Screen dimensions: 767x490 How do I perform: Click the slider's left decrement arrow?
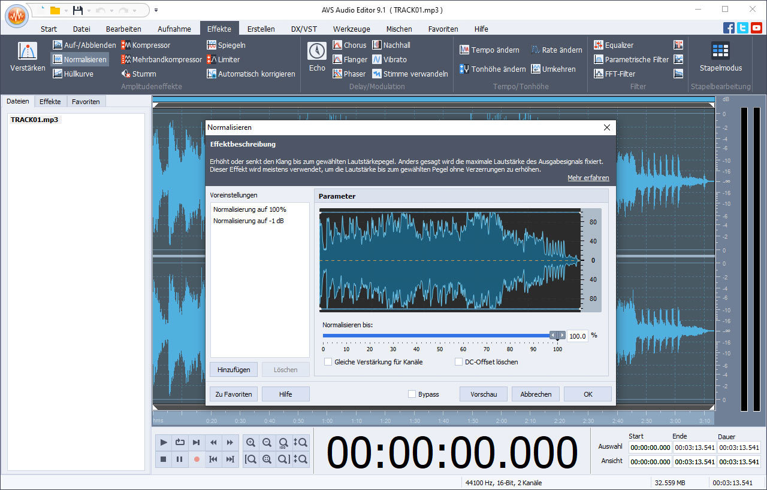point(553,336)
